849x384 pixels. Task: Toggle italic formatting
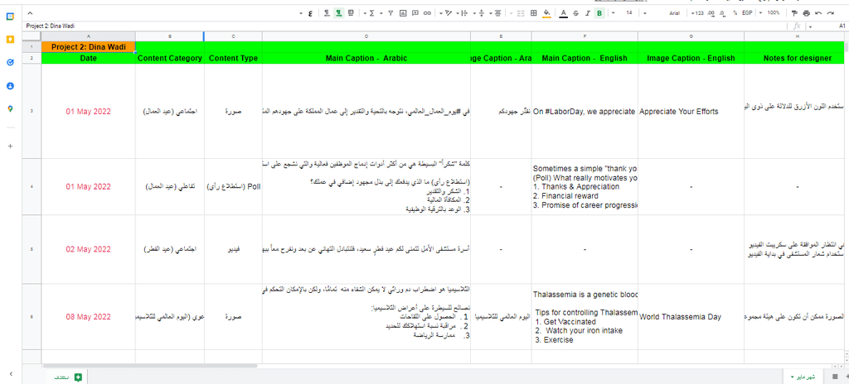(588, 13)
